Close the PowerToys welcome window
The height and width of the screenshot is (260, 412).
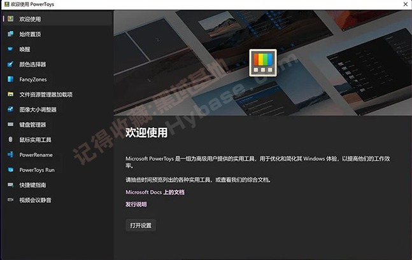(x=406, y=4)
